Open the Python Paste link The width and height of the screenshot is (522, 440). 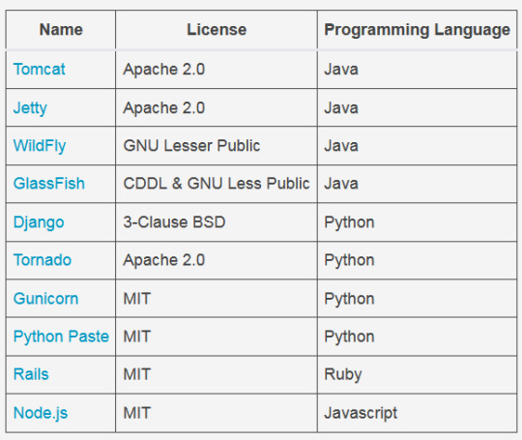pos(61,337)
